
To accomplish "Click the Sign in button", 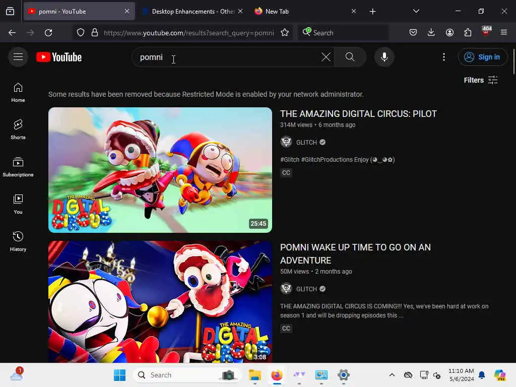I will pyautogui.click(x=482, y=57).
